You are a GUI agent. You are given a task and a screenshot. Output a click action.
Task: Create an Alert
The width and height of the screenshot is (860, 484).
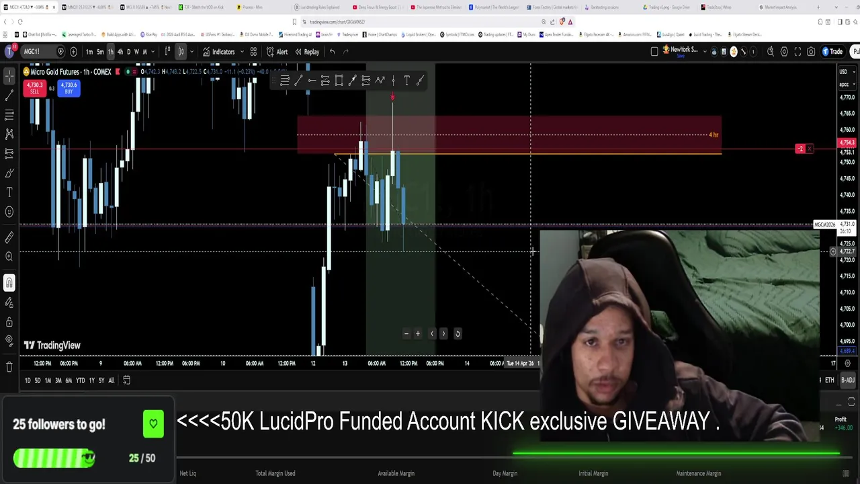(277, 52)
